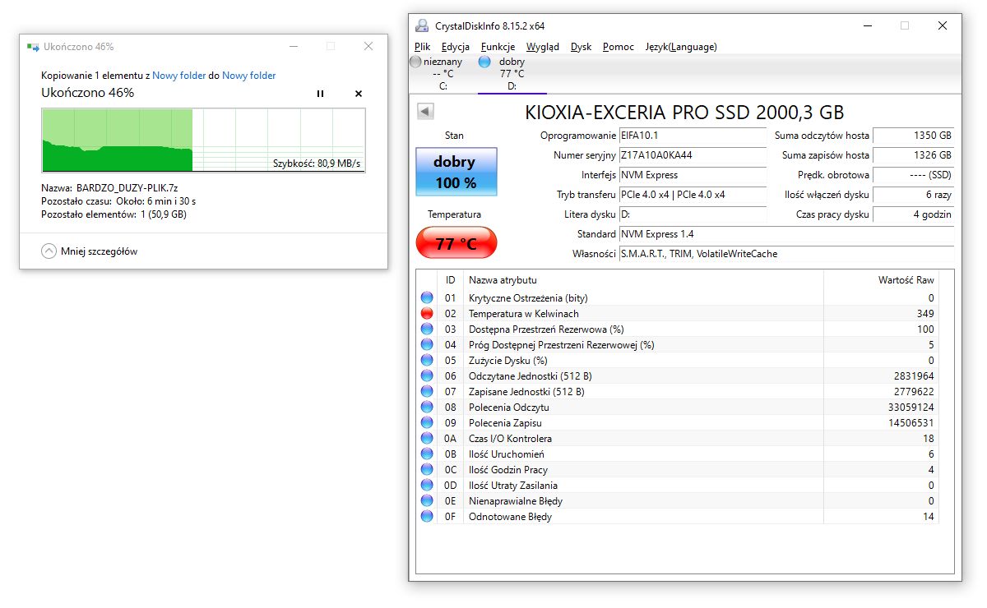Click raw value 33059124 for Polecenia Odczytu
987x608 pixels.
click(x=910, y=408)
